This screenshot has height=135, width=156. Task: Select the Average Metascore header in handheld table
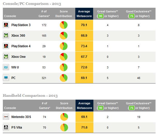[x=84, y=105]
